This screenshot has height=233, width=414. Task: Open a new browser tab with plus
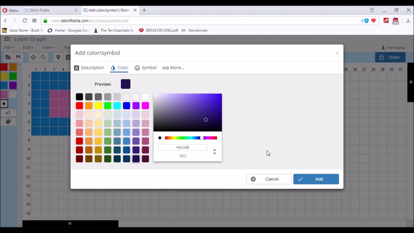pos(144,10)
